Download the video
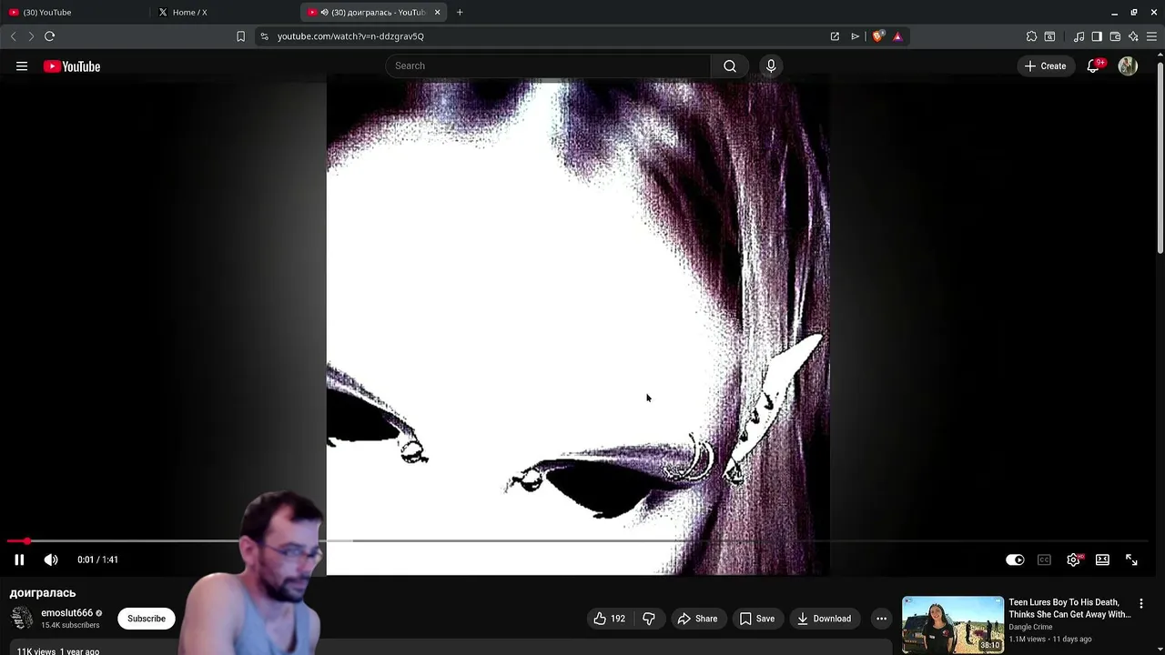The height and width of the screenshot is (655, 1165). pyautogui.click(x=824, y=619)
